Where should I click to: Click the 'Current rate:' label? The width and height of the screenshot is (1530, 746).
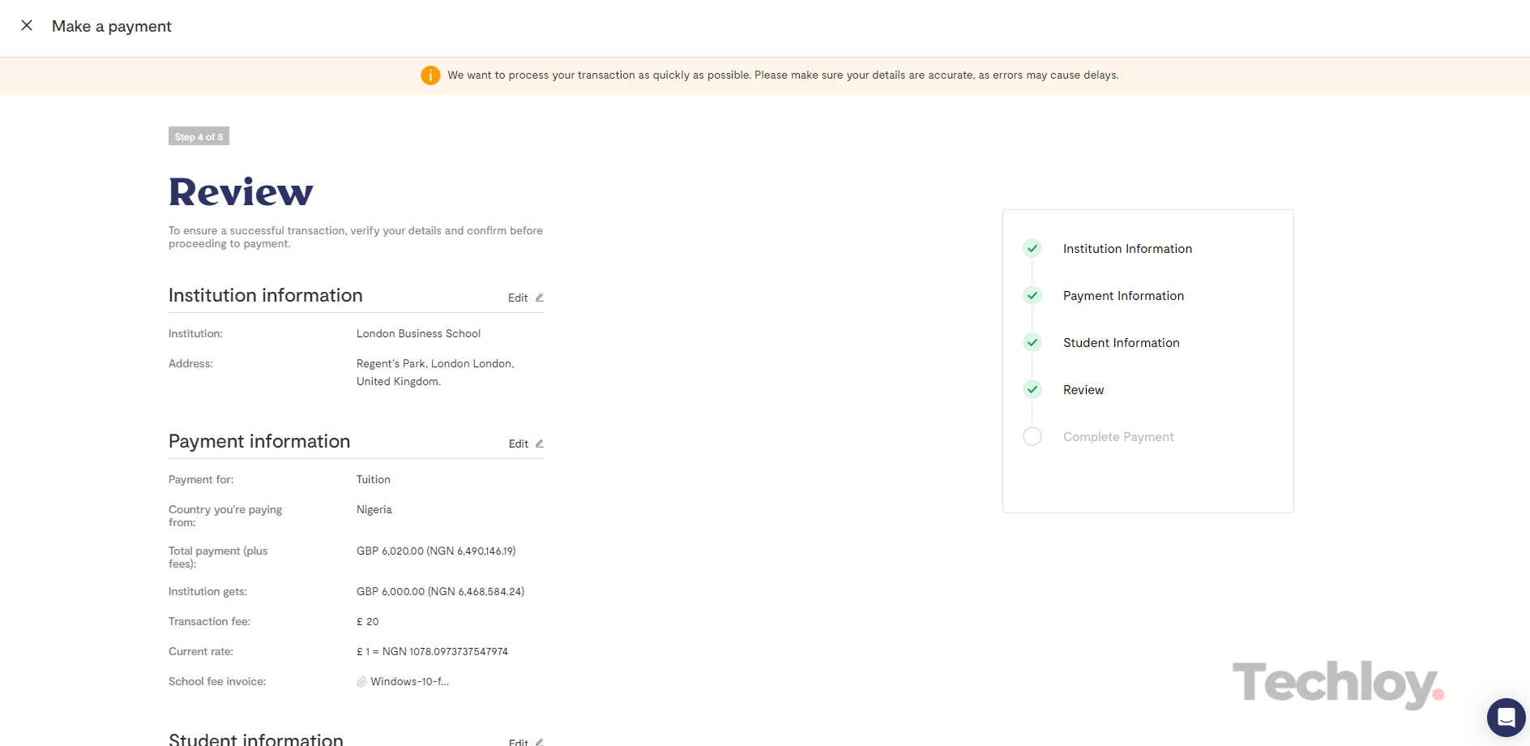(201, 652)
